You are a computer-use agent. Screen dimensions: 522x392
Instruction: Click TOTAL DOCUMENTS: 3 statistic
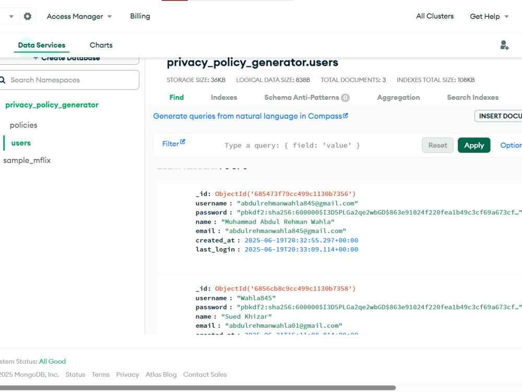coord(353,80)
